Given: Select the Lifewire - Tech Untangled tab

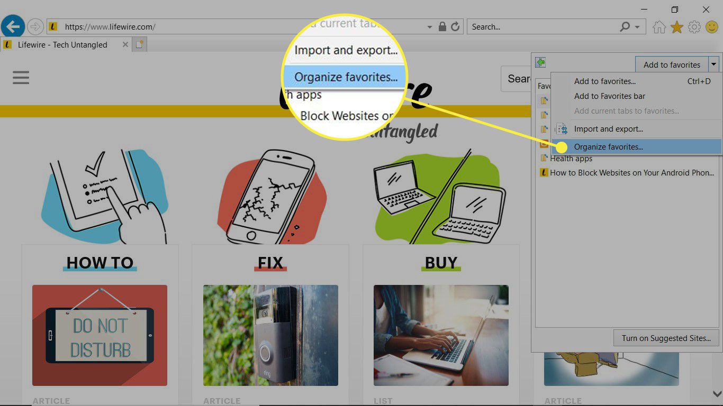Looking at the screenshot, I should click(62, 45).
